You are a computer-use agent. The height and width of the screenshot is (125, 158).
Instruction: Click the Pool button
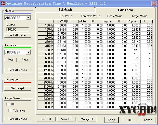tap(11, 60)
